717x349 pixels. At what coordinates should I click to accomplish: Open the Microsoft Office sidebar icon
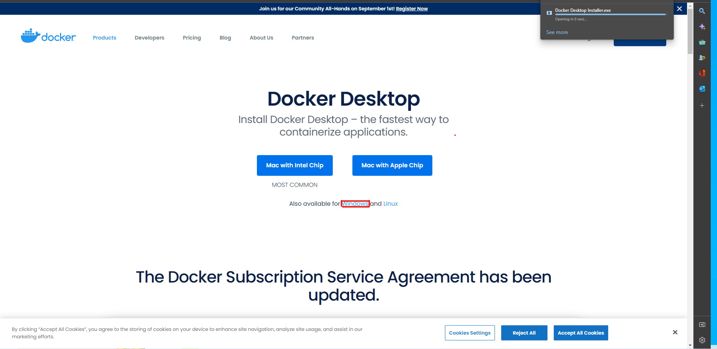(702, 73)
